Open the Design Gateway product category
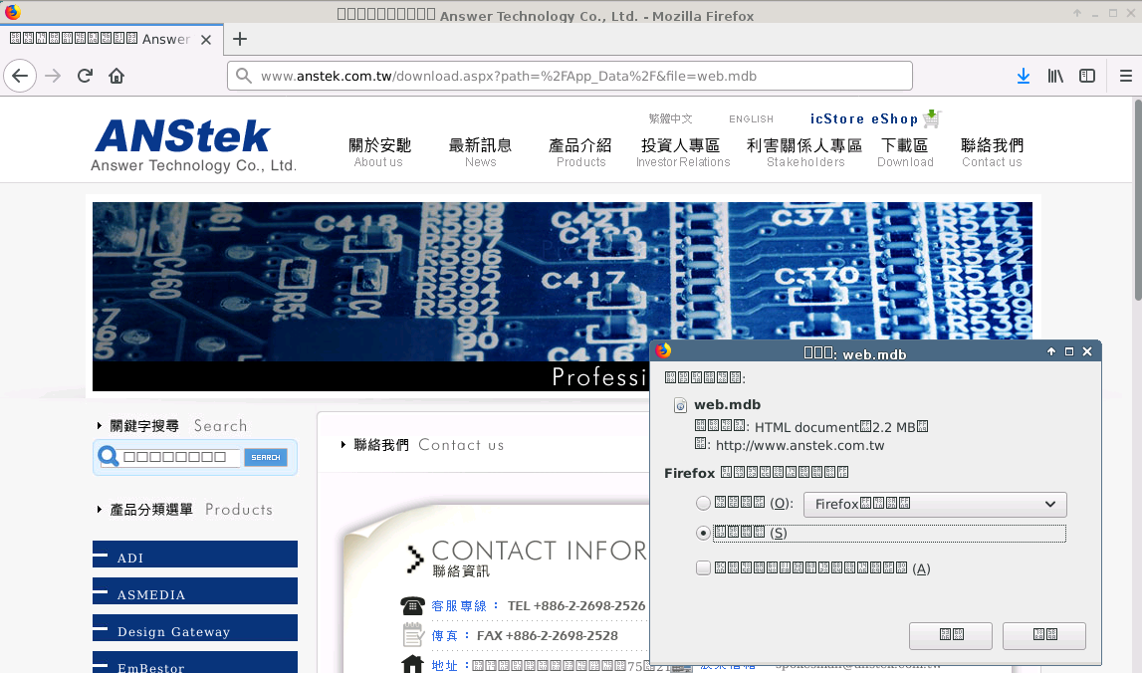 point(194,628)
